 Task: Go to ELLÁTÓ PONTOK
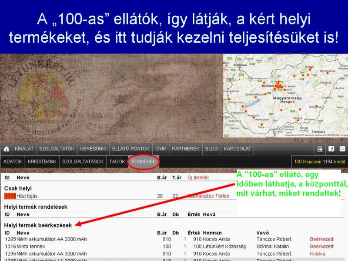[x=131, y=149]
